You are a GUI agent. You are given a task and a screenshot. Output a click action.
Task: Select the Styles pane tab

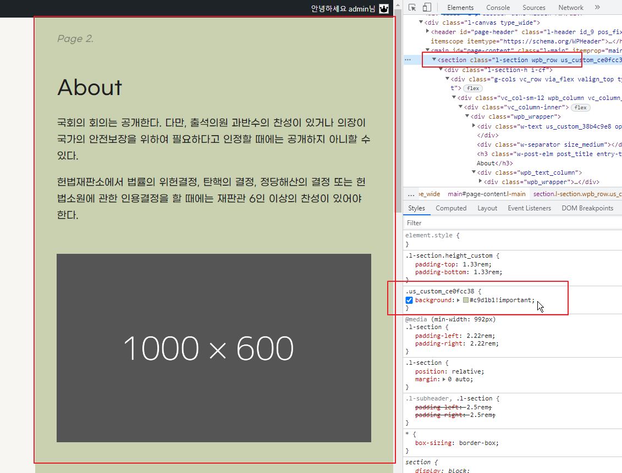pos(416,208)
